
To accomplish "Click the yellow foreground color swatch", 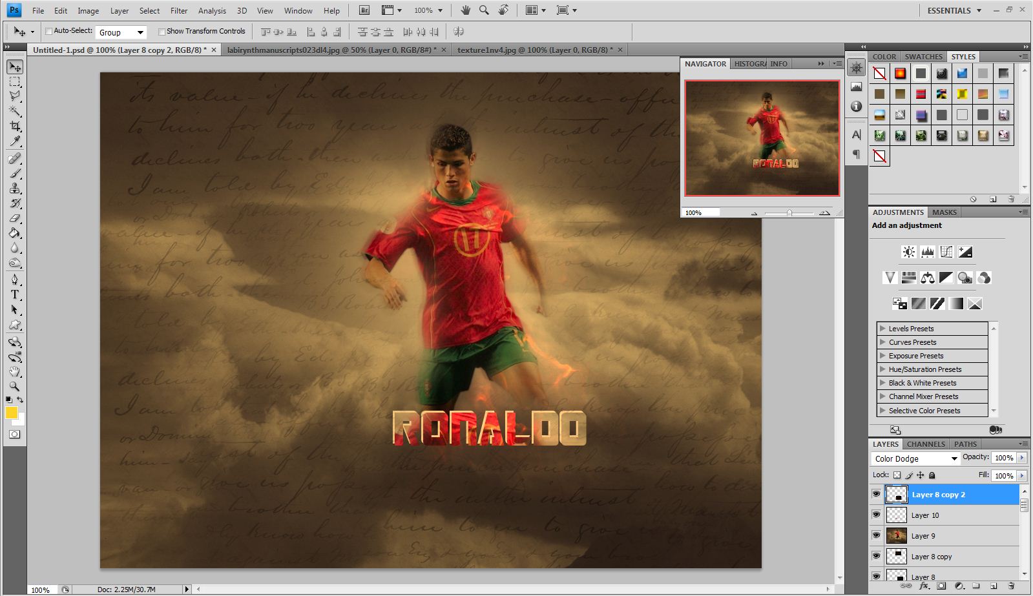I will pos(12,413).
